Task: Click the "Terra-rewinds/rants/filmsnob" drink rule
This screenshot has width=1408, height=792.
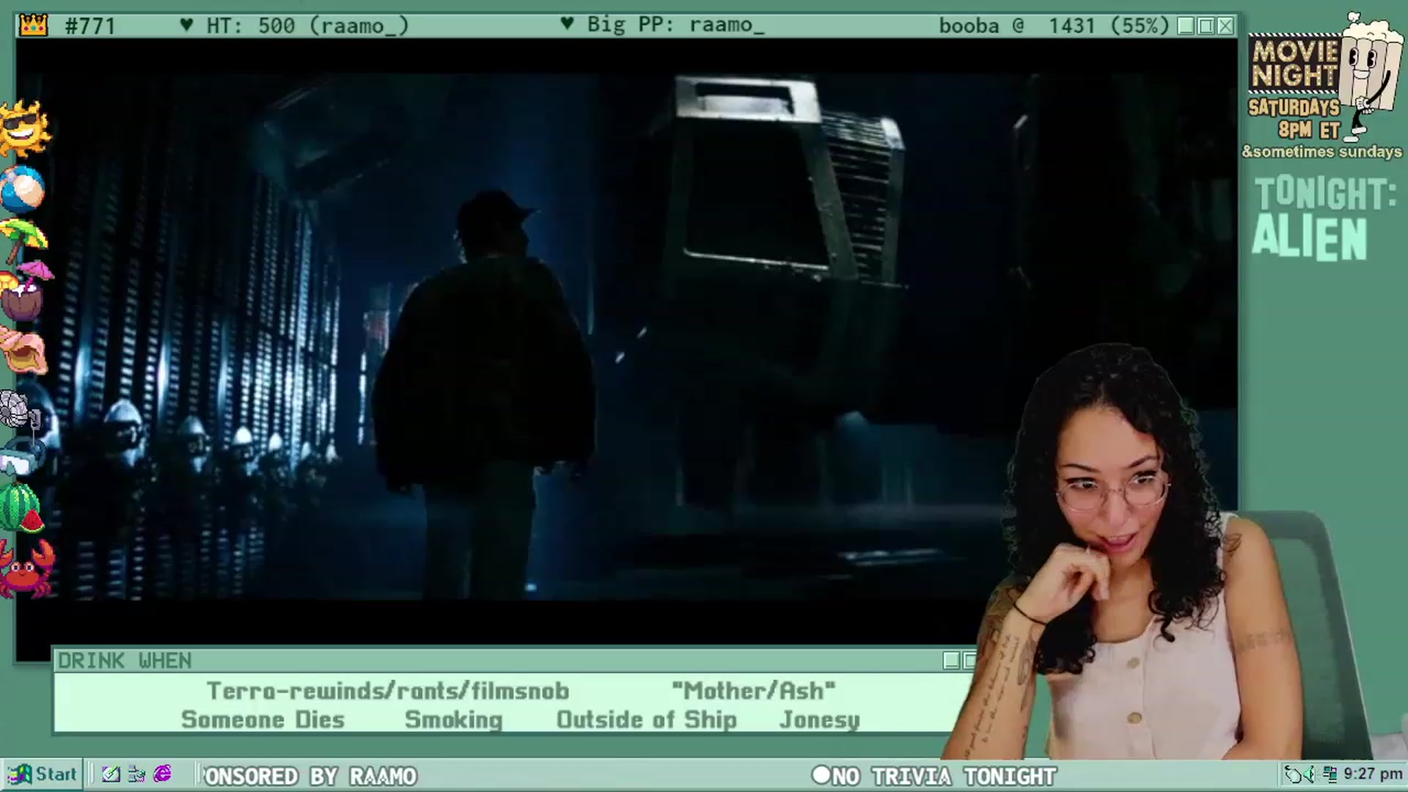Action: coord(388,691)
